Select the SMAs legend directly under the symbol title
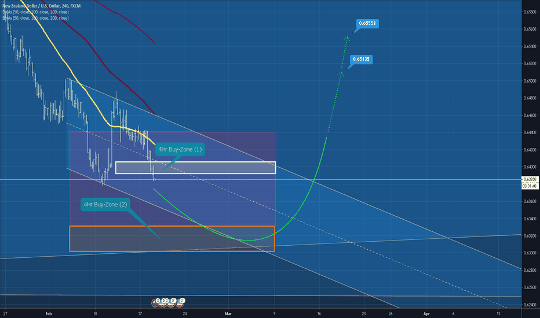Image resolution: width=540 pixels, height=318 pixels. (35, 12)
